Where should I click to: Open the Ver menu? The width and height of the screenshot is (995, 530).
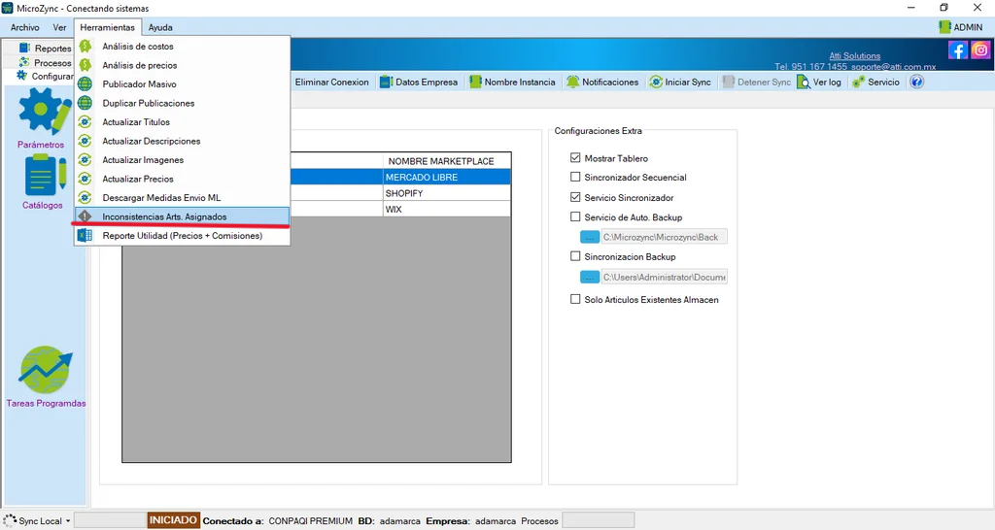59,27
